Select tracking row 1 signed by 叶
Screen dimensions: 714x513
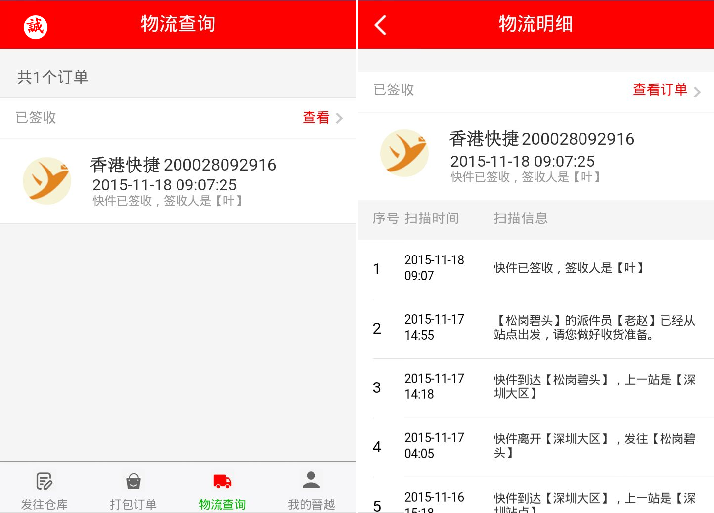click(x=536, y=269)
